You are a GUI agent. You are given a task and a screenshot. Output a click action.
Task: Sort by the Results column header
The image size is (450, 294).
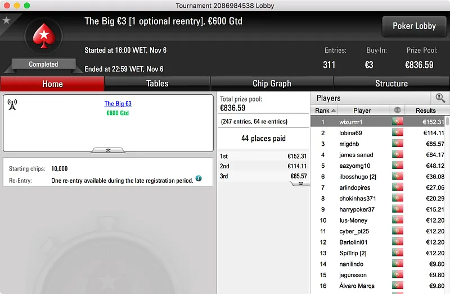[x=426, y=110]
